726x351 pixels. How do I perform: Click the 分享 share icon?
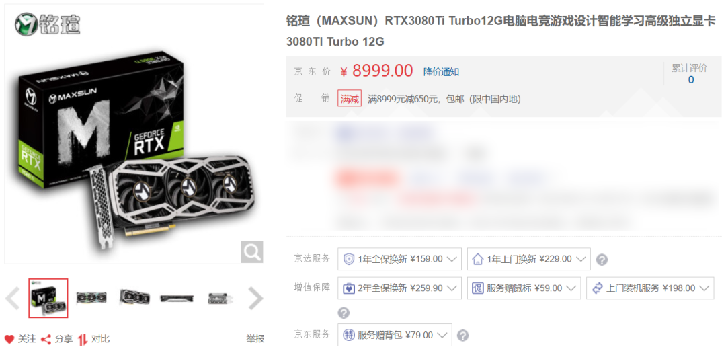46,339
